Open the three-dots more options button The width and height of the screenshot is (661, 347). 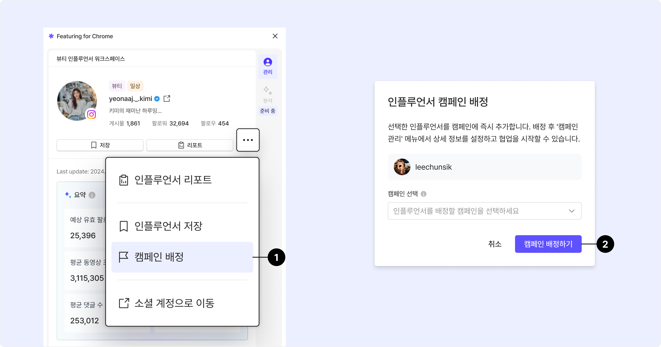point(248,140)
